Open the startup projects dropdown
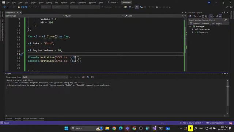This screenshot has height=132, width=234. point(85,7)
